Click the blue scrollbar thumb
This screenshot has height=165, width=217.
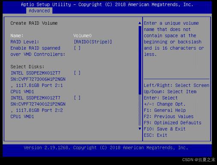point(140,60)
